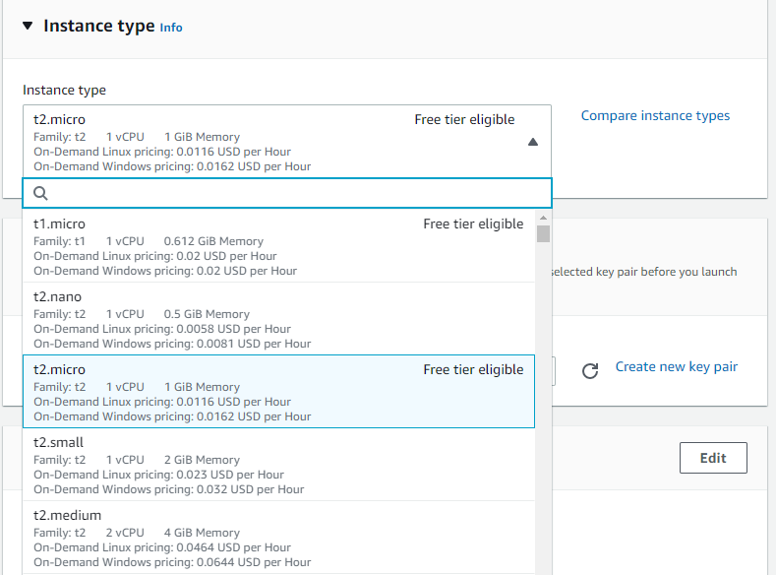776x575 pixels.
Task: Click the dropdown list scrollbar thumb
Action: click(543, 233)
